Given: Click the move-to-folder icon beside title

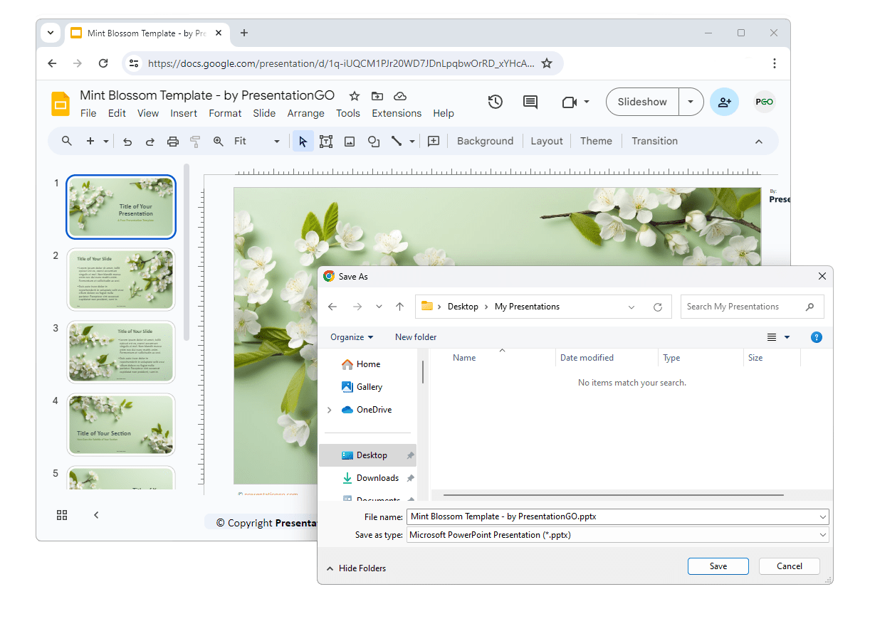Looking at the screenshot, I should pyautogui.click(x=377, y=96).
